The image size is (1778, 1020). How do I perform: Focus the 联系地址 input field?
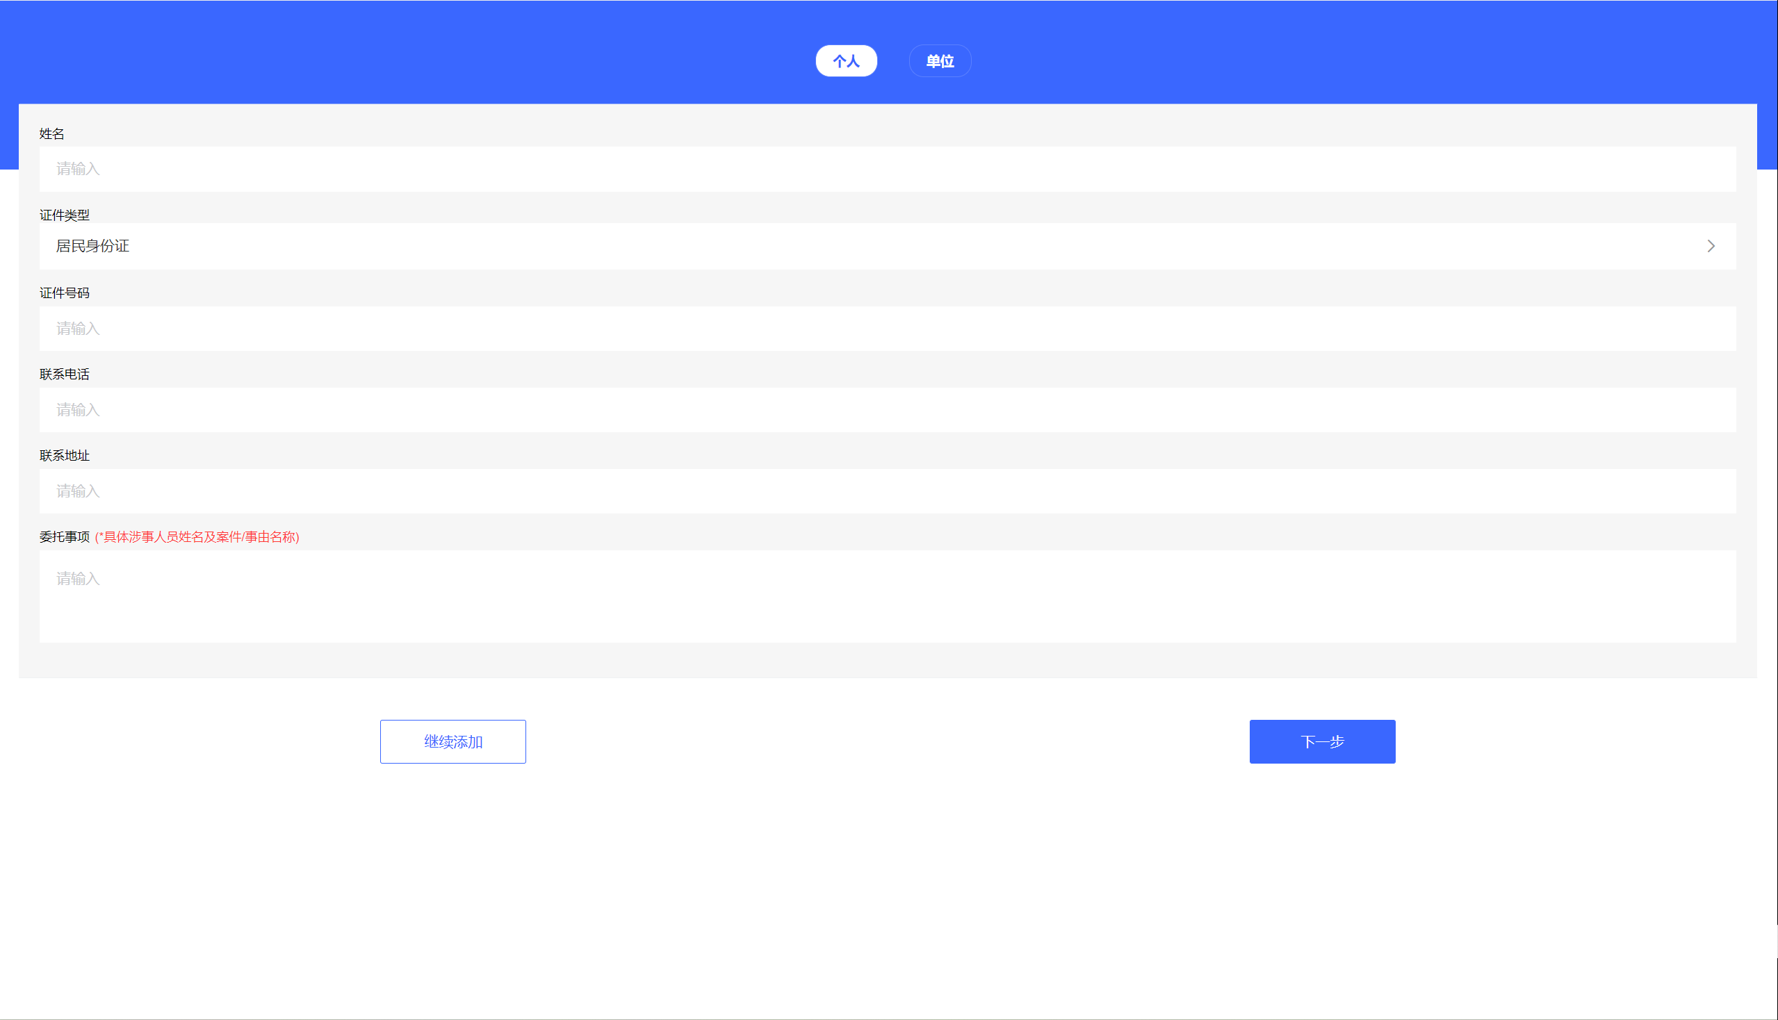[887, 491]
